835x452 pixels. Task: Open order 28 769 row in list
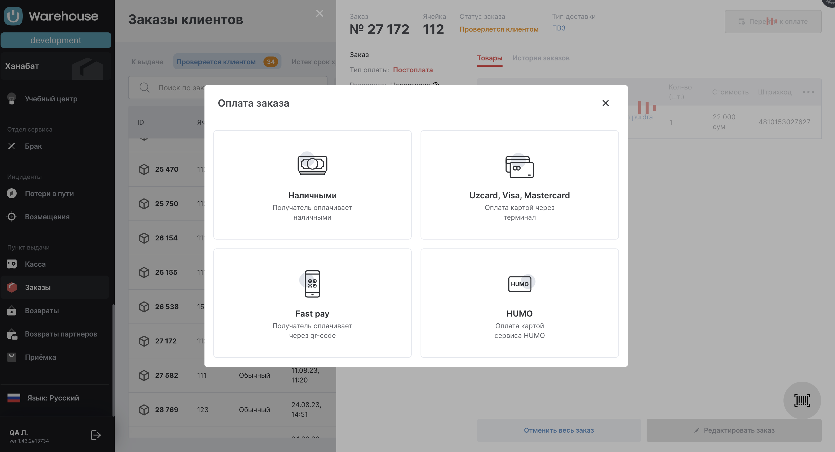(x=167, y=410)
